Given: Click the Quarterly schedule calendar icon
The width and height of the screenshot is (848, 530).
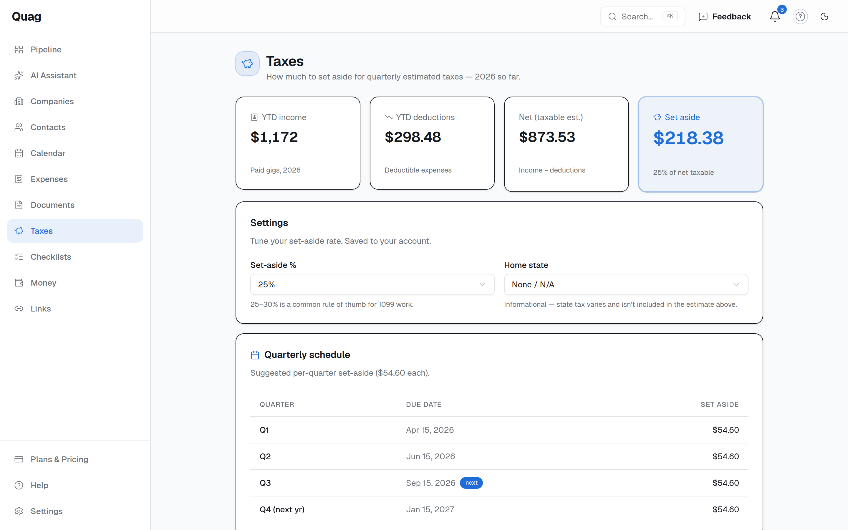Looking at the screenshot, I should click(255, 355).
